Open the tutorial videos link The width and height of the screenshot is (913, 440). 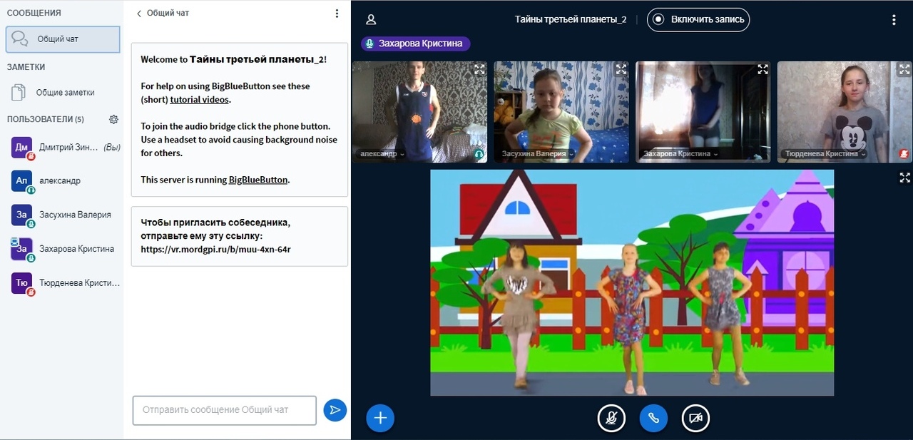pyautogui.click(x=200, y=100)
